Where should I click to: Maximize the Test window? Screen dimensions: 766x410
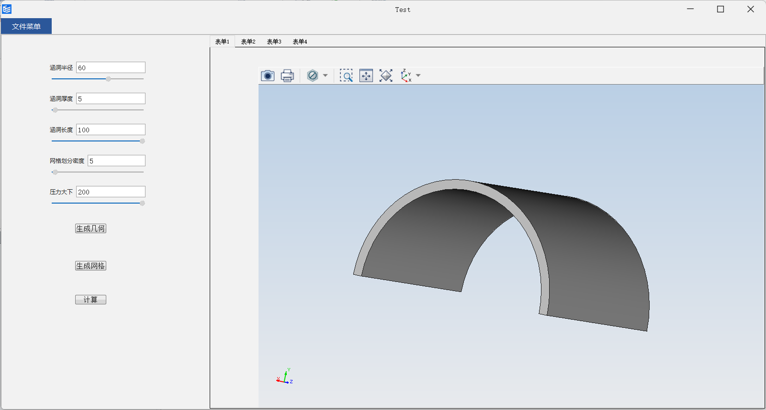[721, 9]
